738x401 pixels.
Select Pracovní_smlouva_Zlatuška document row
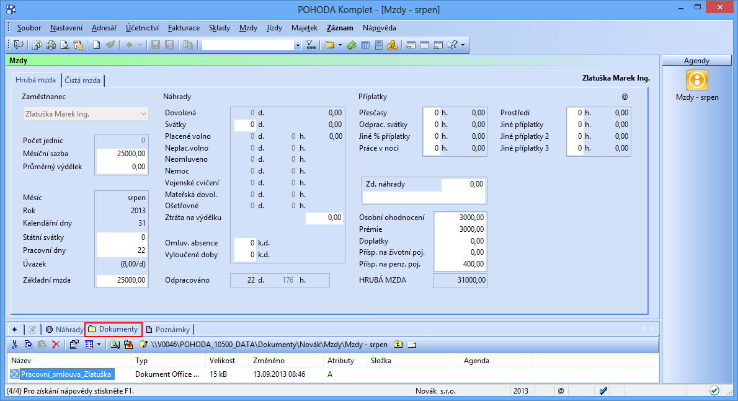point(66,374)
